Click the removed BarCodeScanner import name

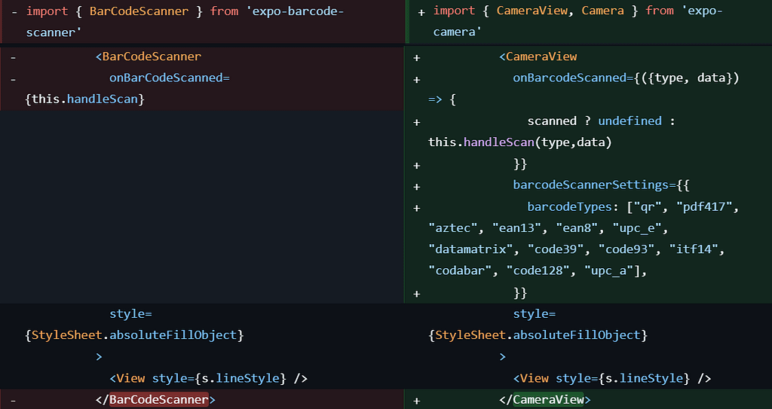tap(139, 11)
